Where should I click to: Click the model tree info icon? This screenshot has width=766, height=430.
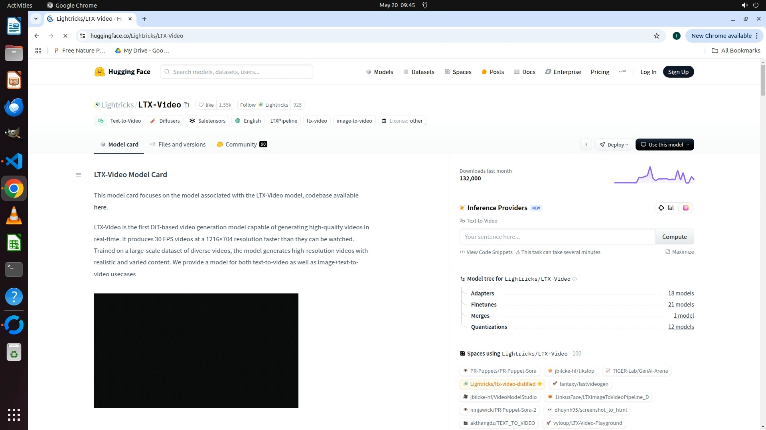point(574,279)
